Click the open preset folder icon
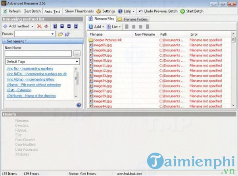 coord(60,34)
